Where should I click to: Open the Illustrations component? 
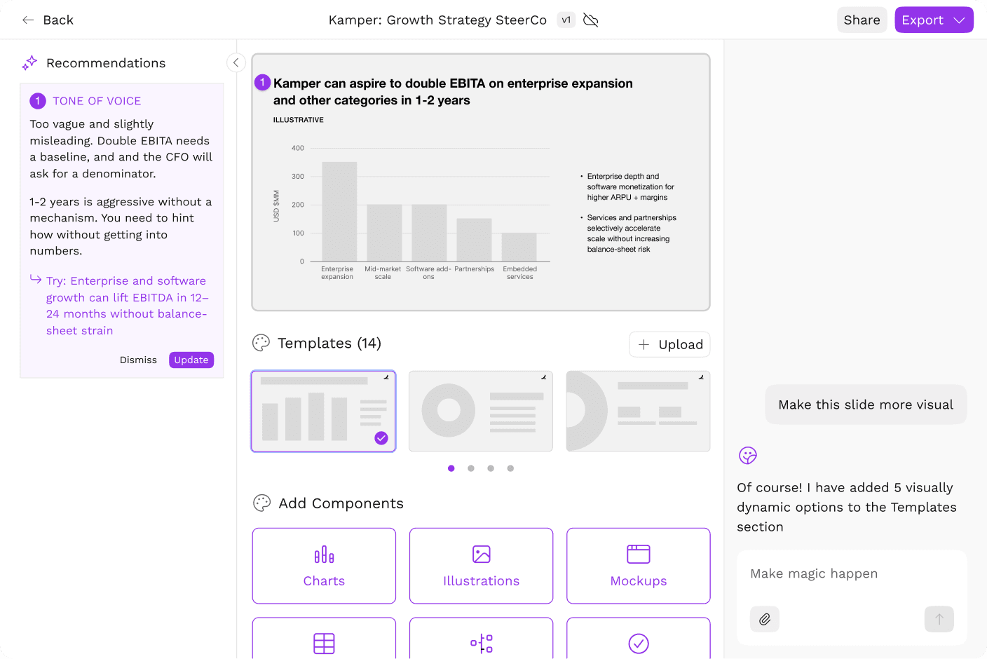[481, 566]
